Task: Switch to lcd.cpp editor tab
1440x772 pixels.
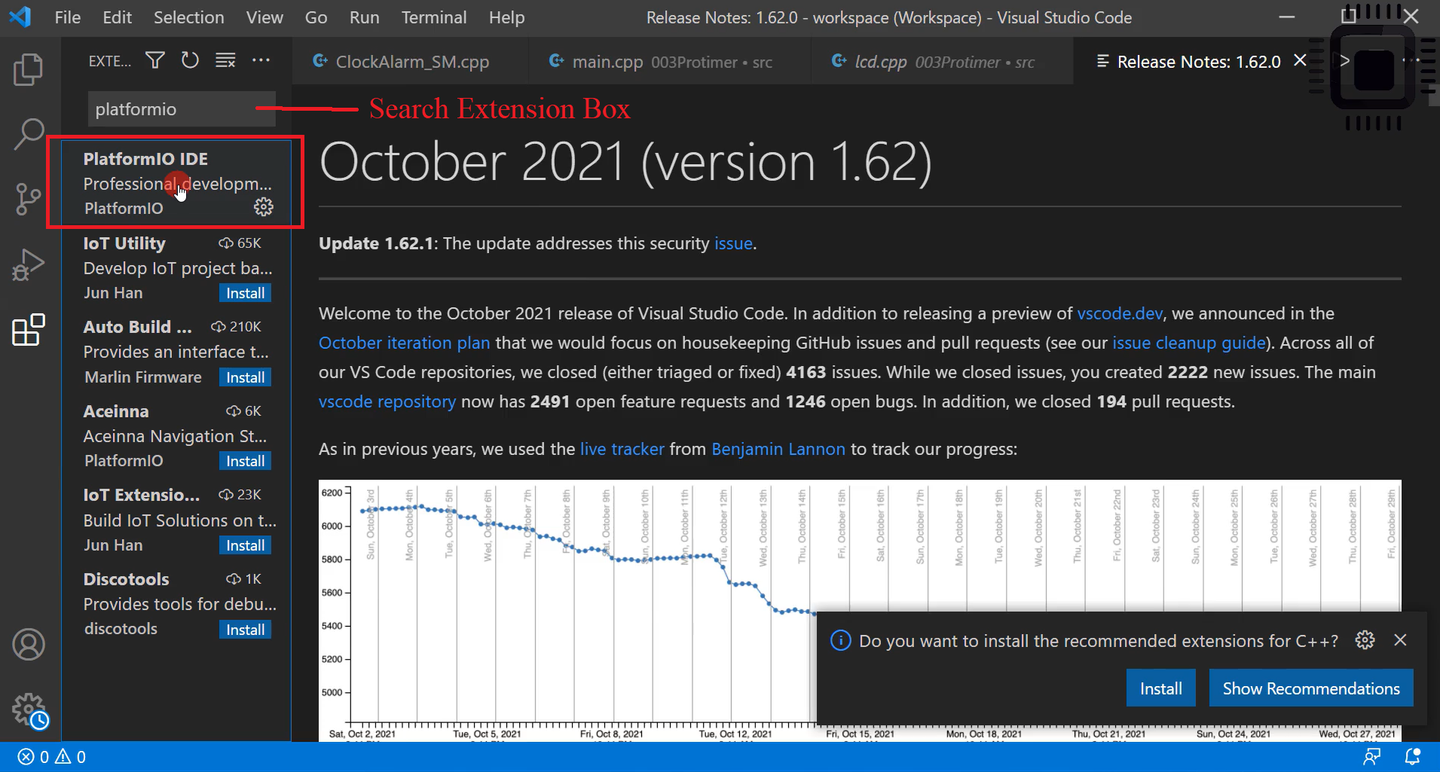Action: [942, 62]
